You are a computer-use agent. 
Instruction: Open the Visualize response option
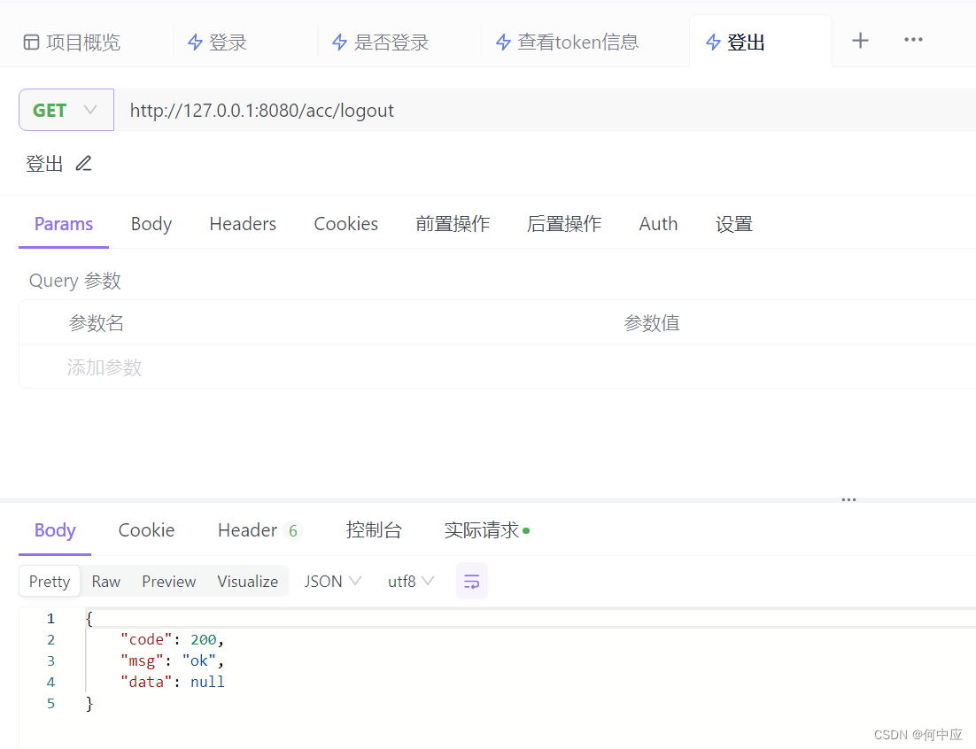coord(247,581)
